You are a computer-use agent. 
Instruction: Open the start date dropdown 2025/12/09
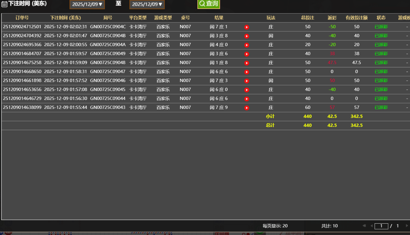click(x=87, y=5)
